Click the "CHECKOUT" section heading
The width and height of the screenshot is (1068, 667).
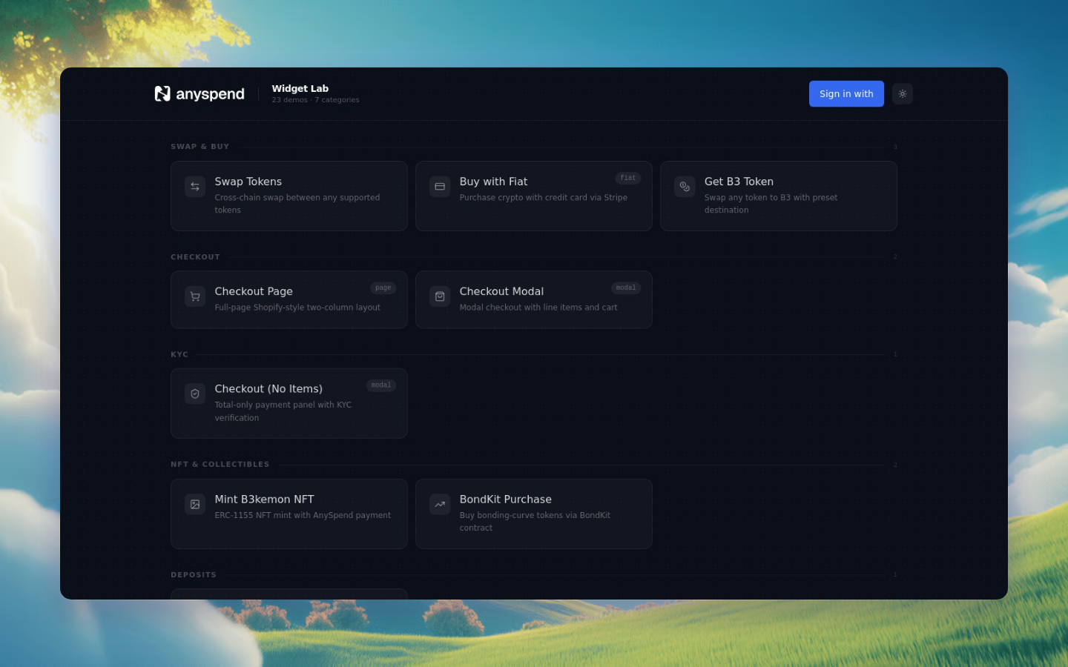195,257
